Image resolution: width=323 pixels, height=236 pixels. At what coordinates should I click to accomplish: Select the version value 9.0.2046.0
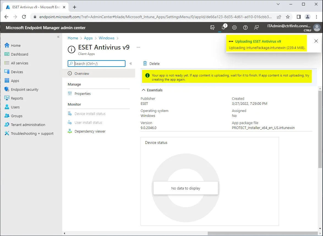(x=149, y=128)
